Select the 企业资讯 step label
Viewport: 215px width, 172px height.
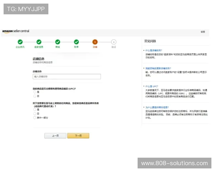click(x=20, y=47)
